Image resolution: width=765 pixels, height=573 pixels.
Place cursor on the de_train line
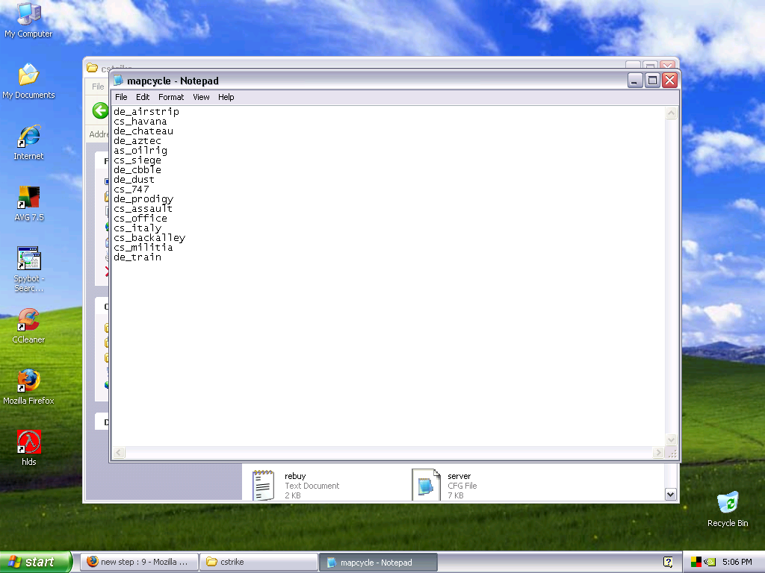(137, 257)
